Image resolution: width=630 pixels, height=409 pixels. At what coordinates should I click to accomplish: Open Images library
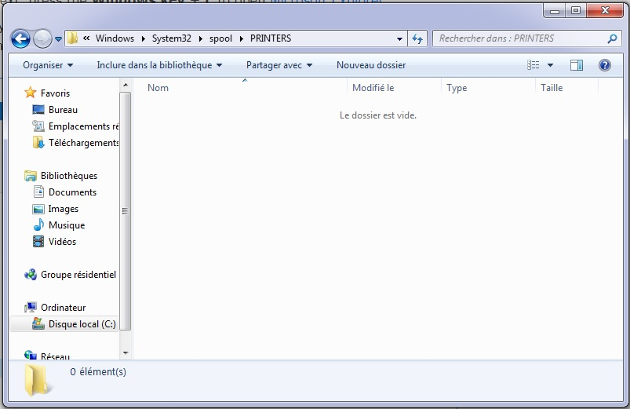pyautogui.click(x=63, y=209)
